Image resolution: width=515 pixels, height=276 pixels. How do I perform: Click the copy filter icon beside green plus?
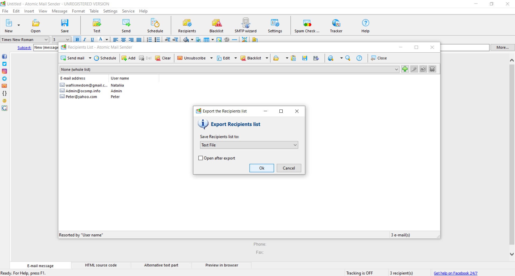click(x=423, y=69)
